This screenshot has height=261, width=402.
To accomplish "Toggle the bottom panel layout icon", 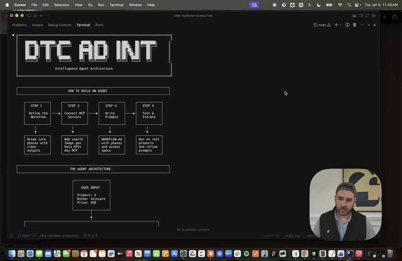I will [354, 16].
